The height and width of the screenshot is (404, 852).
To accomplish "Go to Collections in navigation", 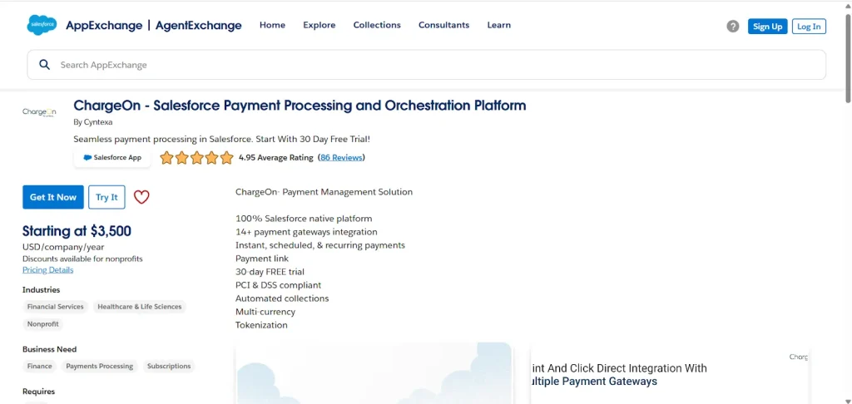I will (x=377, y=25).
